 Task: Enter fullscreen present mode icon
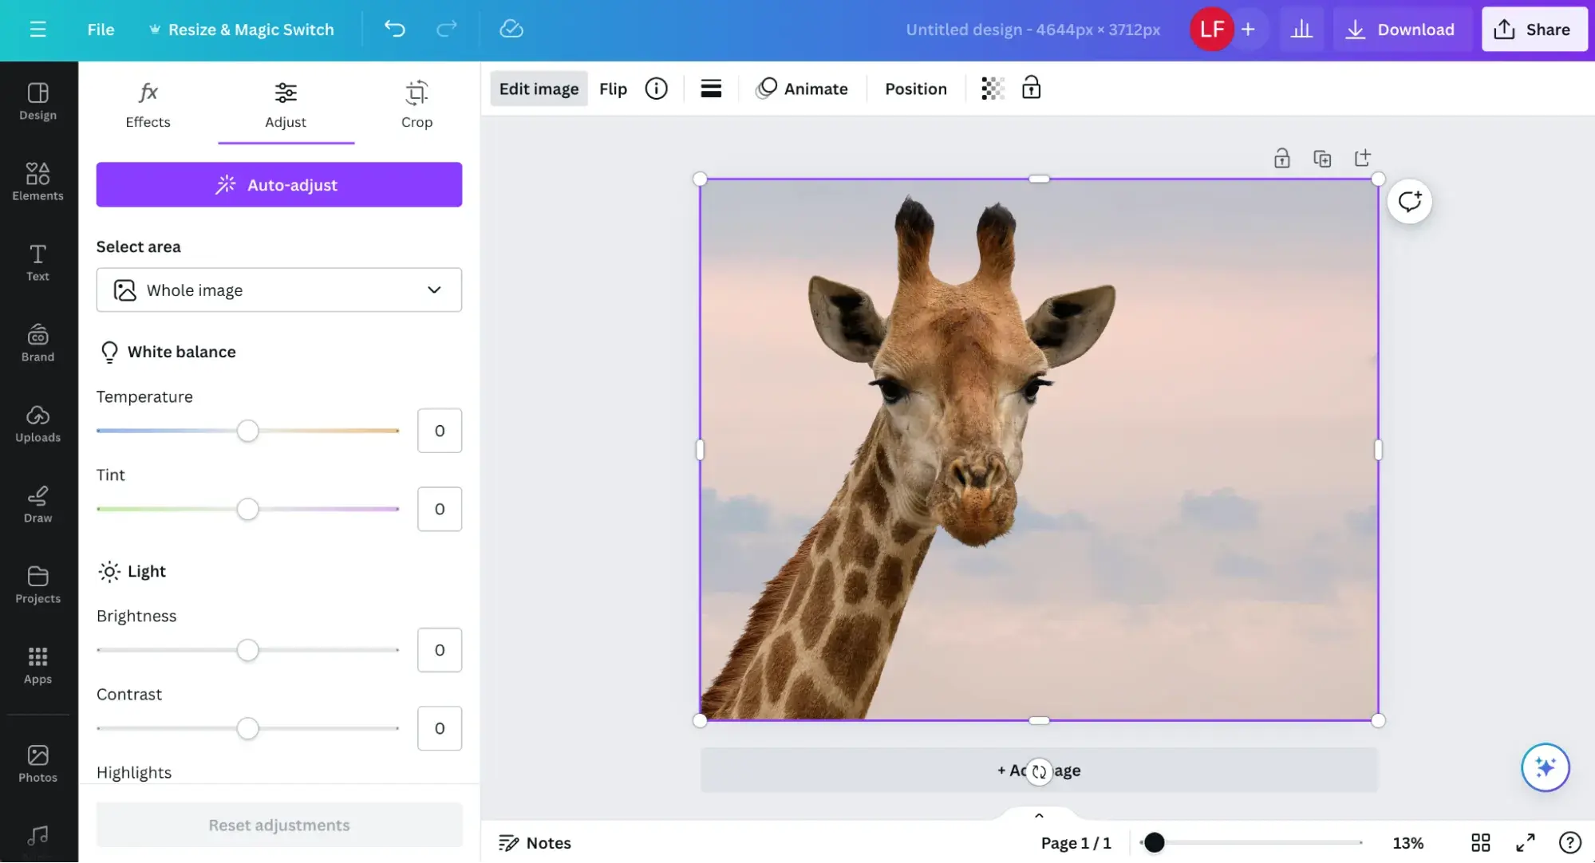click(x=1525, y=842)
